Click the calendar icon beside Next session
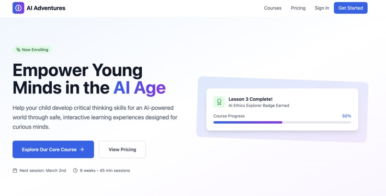 click(15, 171)
